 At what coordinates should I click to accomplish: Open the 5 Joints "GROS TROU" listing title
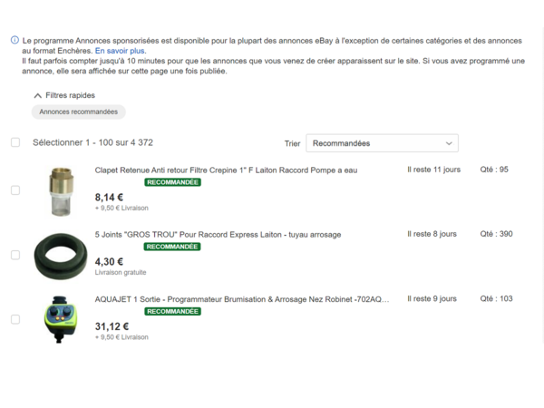[x=218, y=235]
